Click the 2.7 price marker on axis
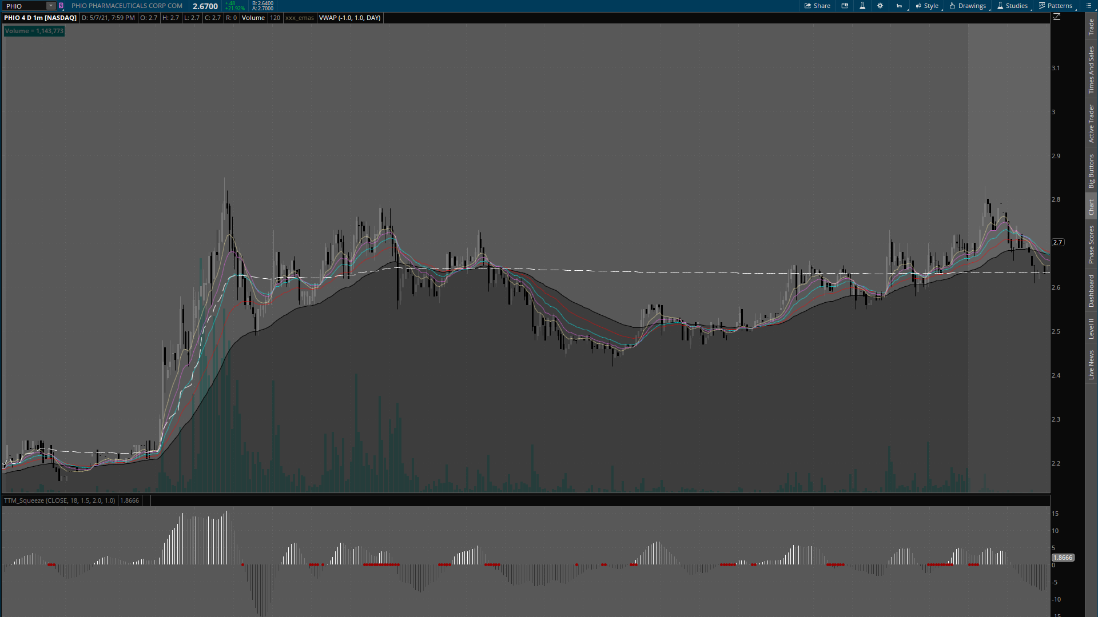 [1058, 242]
